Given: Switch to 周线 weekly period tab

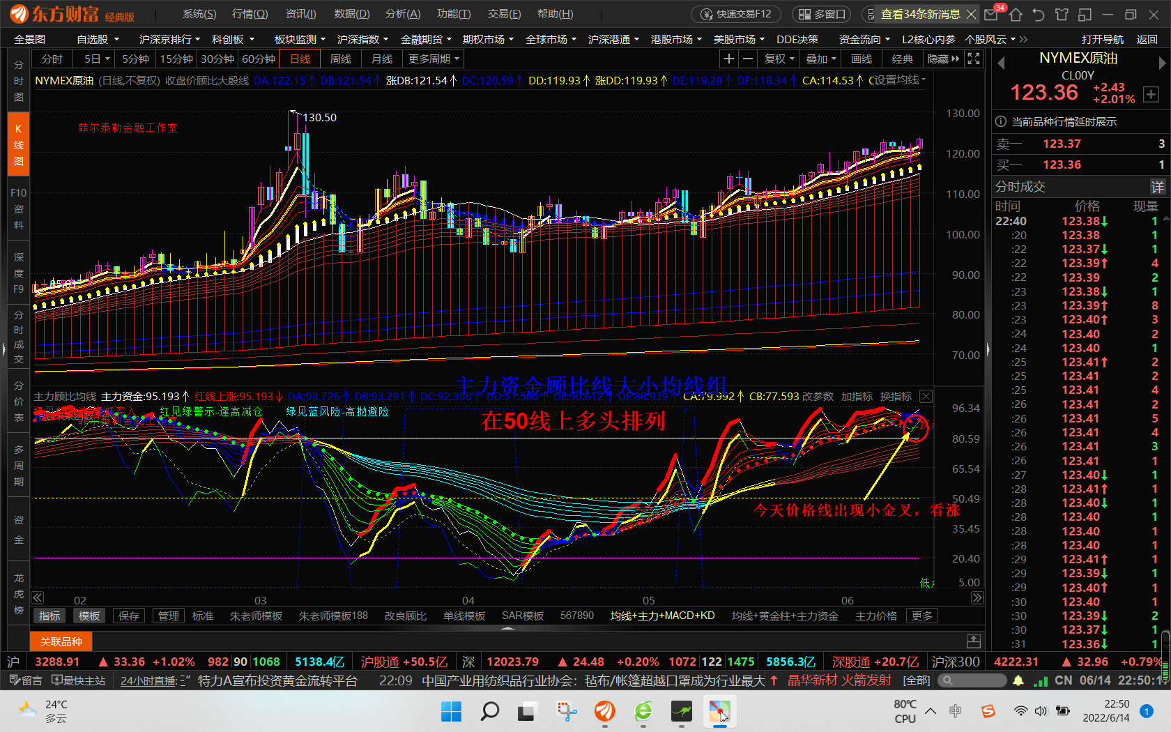Looking at the screenshot, I should coord(341,59).
